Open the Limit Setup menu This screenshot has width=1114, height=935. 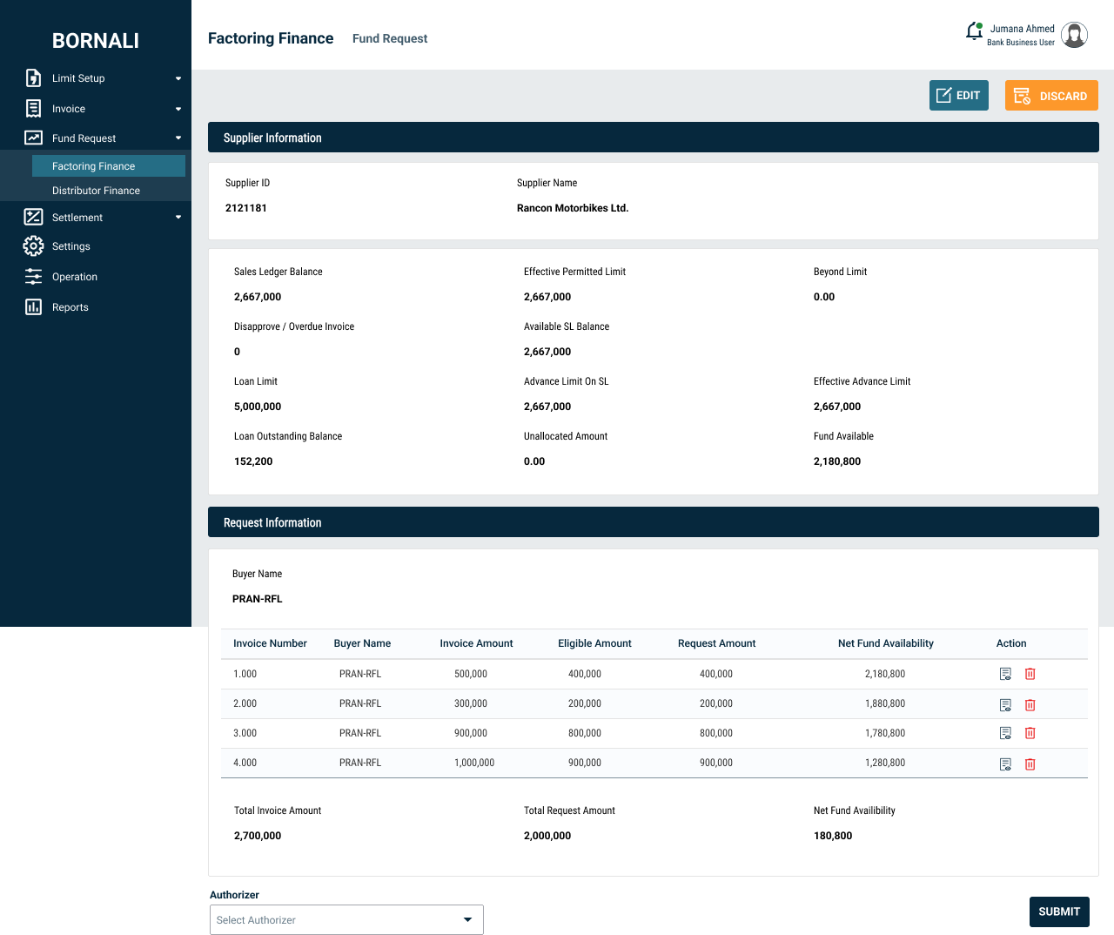click(x=78, y=78)
